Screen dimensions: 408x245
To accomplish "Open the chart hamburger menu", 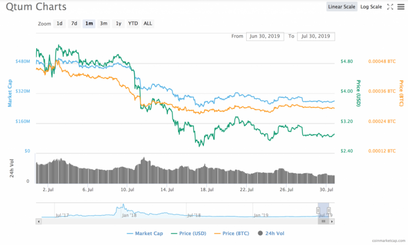I will pos(401,7).
